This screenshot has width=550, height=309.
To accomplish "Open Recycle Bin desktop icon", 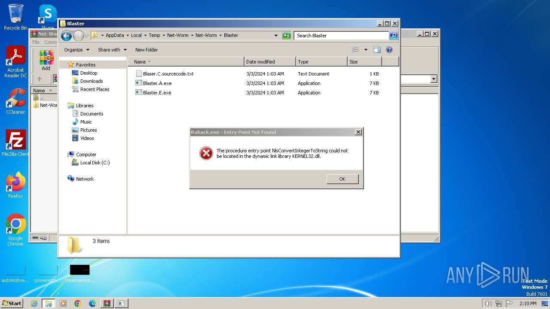I will tap(15, 17).
